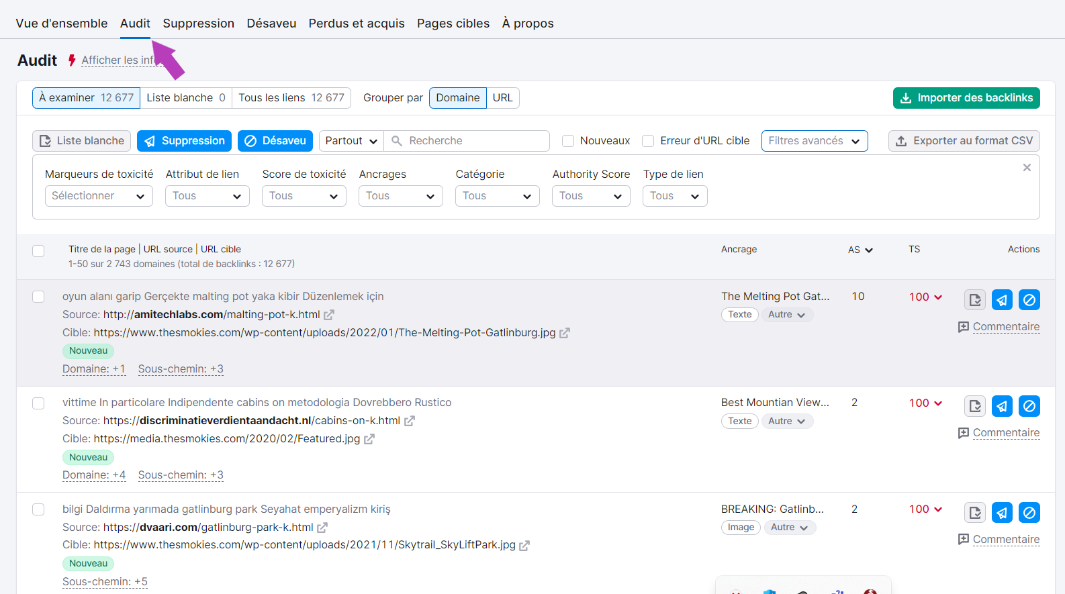Image resolution: width=1065 pixels, height=594 pixels.
Task: Sort by the AS column
Action: pyautogui.click(x=860, y=250)
